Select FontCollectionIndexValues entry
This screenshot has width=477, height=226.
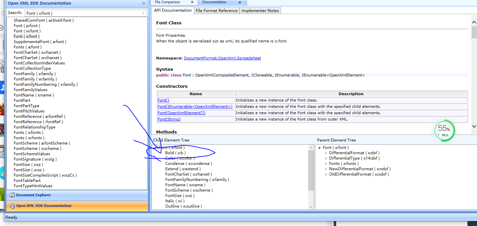[x=39, y=63]
